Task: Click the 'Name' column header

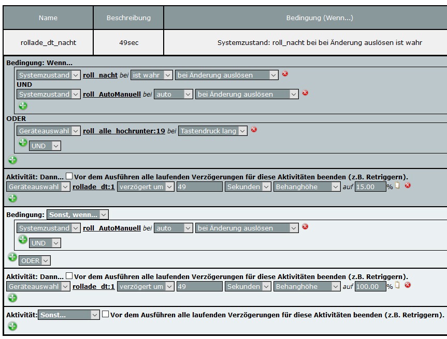Action: click(48, 18)
